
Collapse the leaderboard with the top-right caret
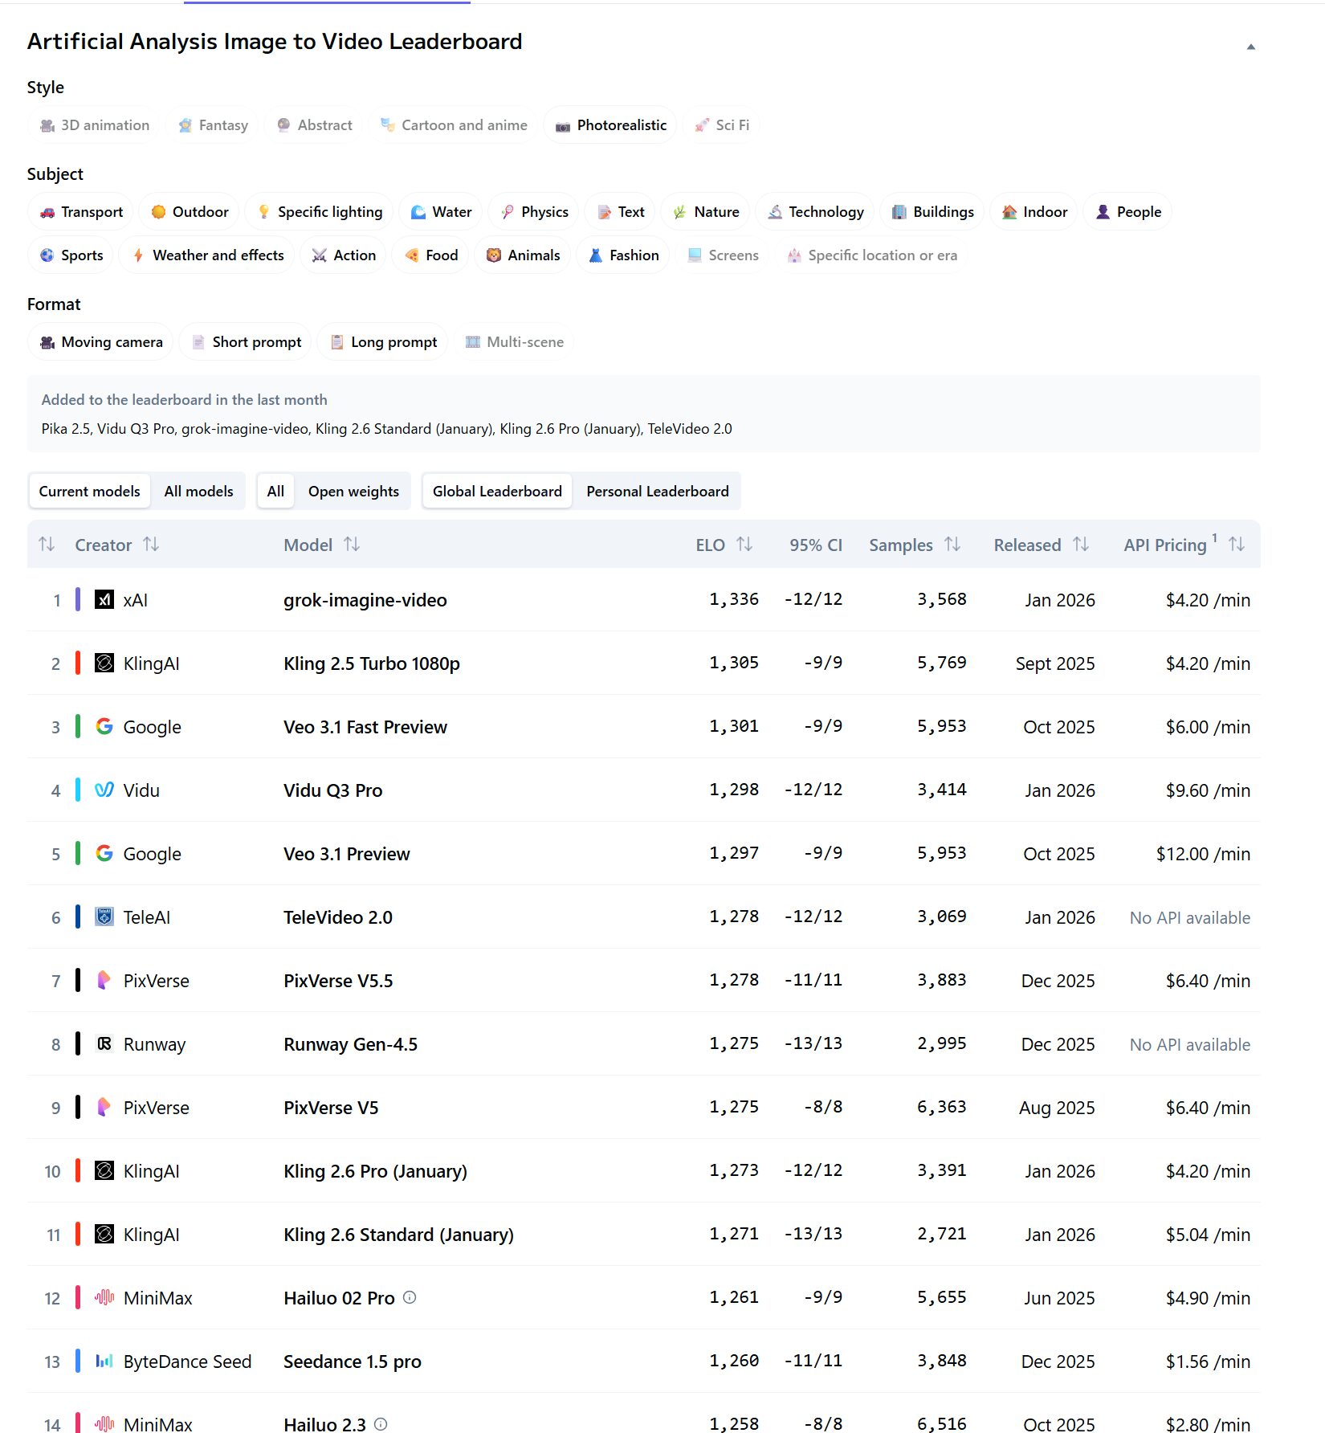click(x=1251, y=47)
